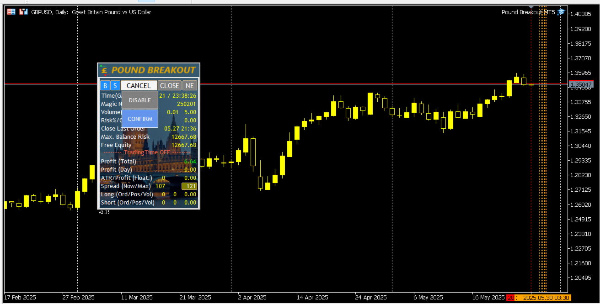Click the current spread value 107

point(160,186)
